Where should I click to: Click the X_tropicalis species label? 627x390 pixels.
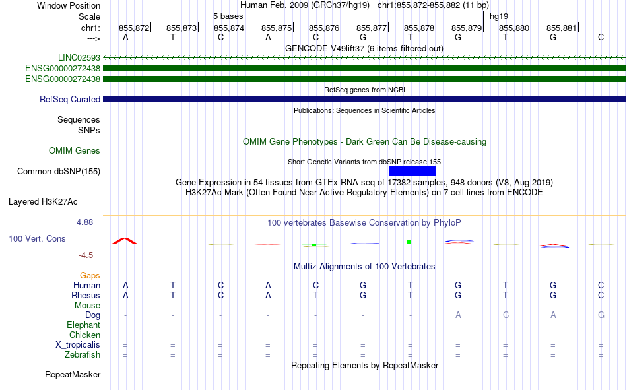point(78,345)
